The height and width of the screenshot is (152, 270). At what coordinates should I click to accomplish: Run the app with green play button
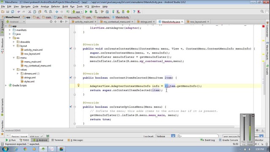click(86, 12)
